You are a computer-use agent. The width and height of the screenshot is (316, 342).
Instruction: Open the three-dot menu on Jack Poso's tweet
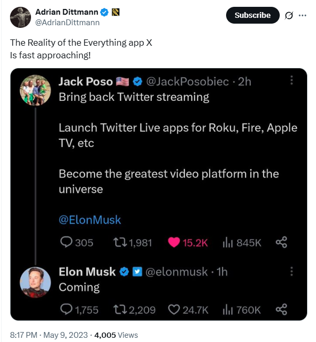point(292,81)
